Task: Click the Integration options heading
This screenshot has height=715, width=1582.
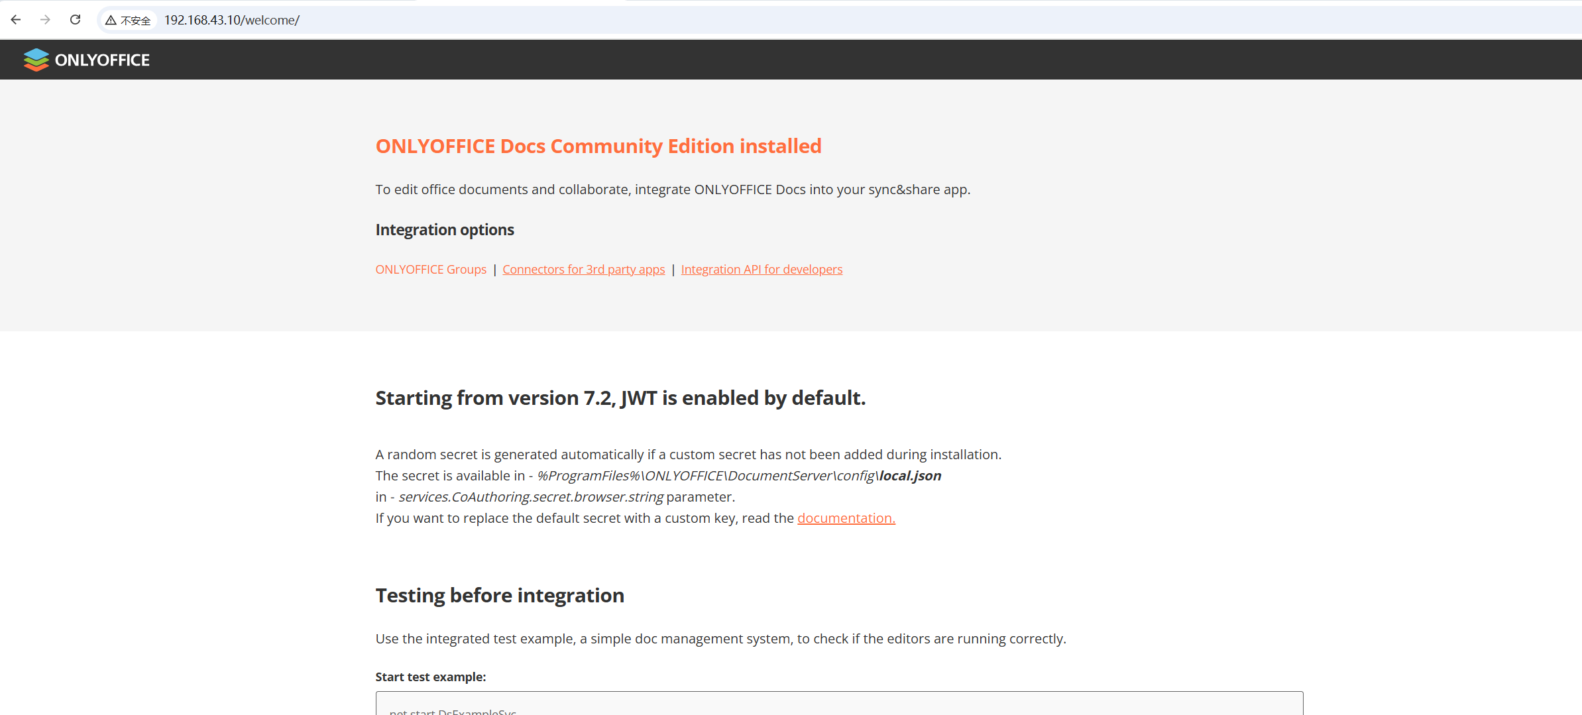Action: [x=445, y=230]
